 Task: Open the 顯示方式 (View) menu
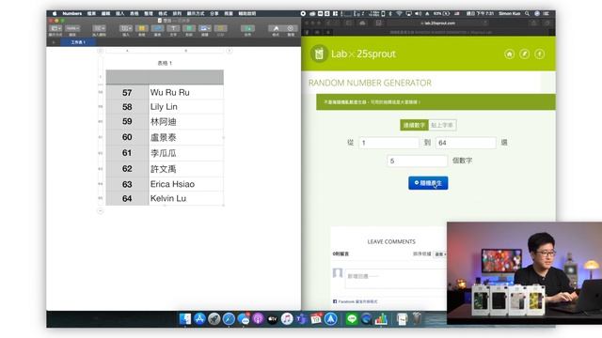pyautogui.click(x=196, y=13)
